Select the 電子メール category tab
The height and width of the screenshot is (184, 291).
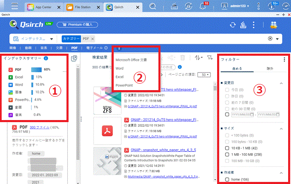pyautogui.click(x=94, y=48)
